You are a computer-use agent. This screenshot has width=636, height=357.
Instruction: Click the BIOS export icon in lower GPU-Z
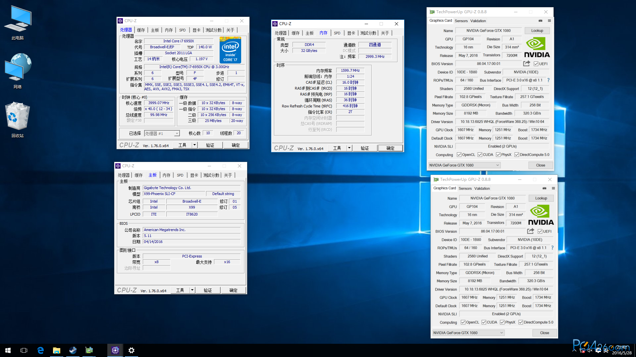tap(530, 231)
